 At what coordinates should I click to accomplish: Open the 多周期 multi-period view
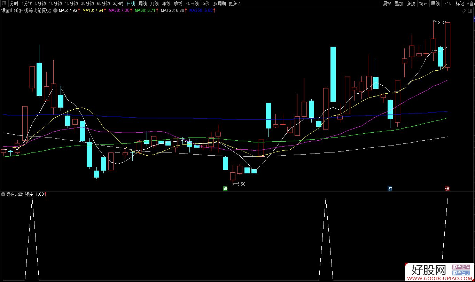coord(219,3)
